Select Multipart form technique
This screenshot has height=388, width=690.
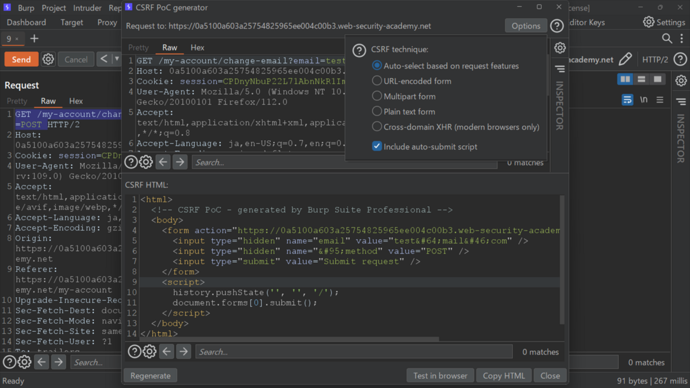tap(404, 96)
